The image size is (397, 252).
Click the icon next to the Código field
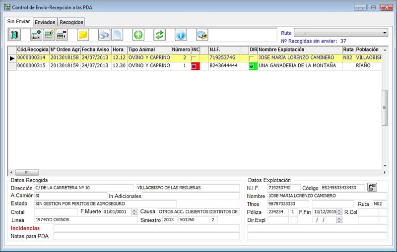pyautogui.click(x=372, y=187)
